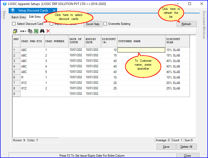208x158 pixels.
Task: Toggle the Import From Excel checkbox
Action: (51, 24)
